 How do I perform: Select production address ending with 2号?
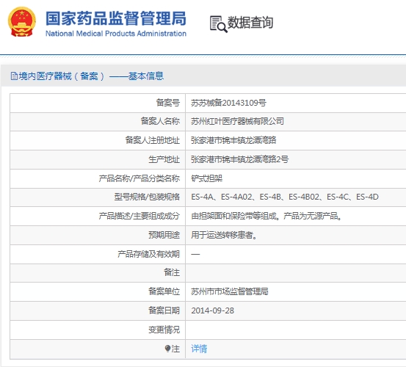coord(239,159)
